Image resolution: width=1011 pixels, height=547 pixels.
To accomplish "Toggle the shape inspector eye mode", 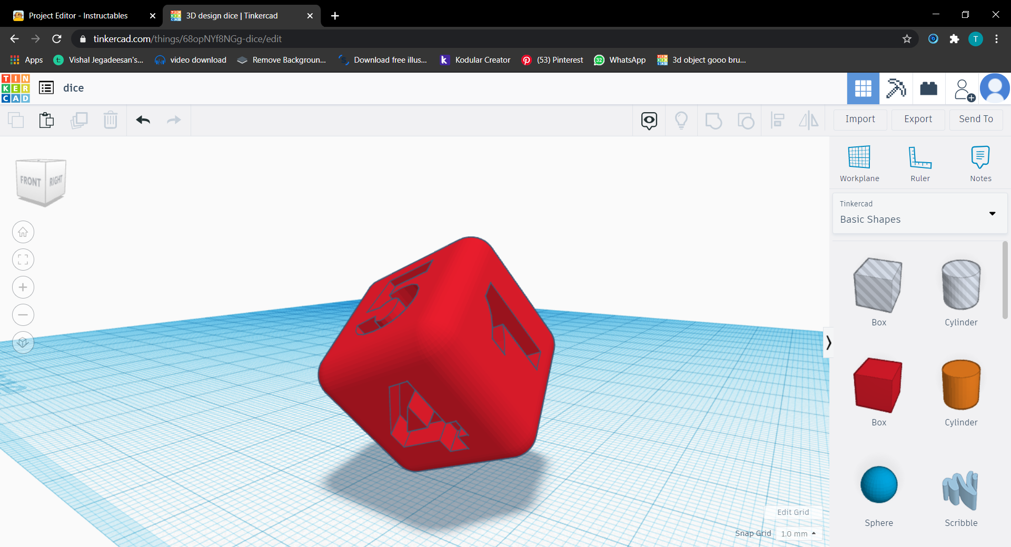I will pyautogui.click(x=649, y=120).
